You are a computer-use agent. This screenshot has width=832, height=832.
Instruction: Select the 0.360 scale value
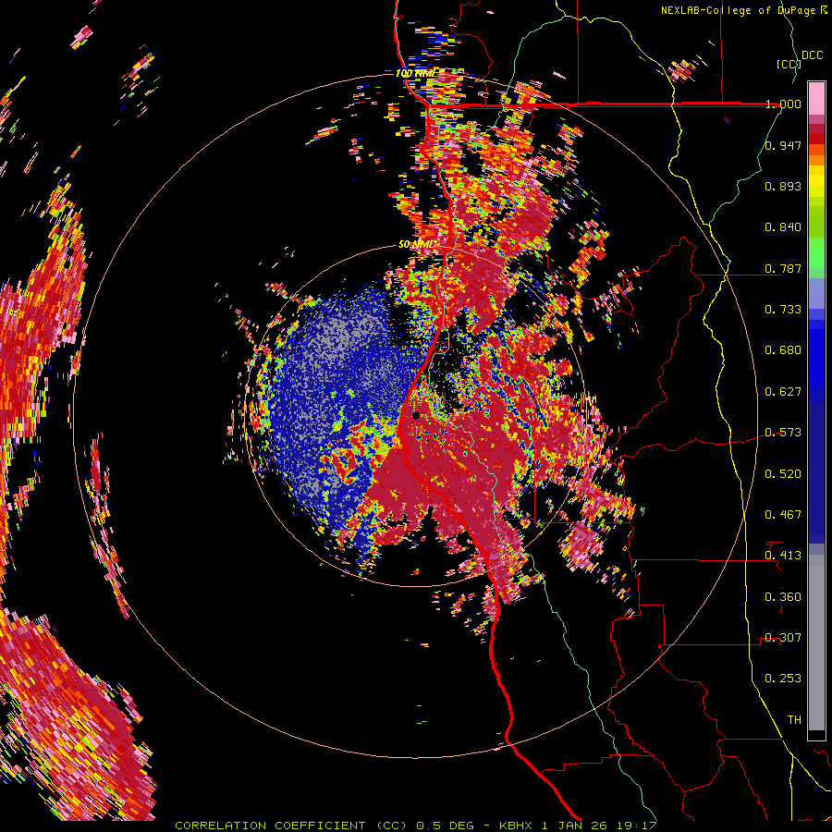point(783,597)
